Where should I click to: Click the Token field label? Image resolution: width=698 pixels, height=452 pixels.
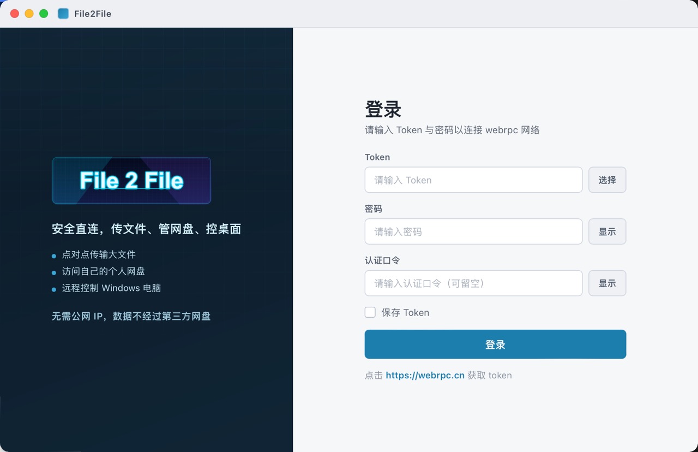pyautogui.click(x=377, y=157)
